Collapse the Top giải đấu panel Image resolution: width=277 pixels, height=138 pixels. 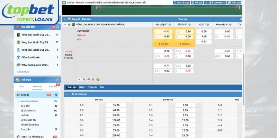coord(57,27)
